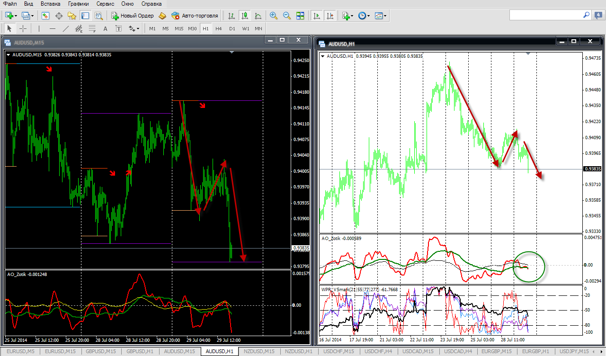Tile chart windows using the grid icon
The width and height of the screenshot is (606, 356).
coord(300,16)
